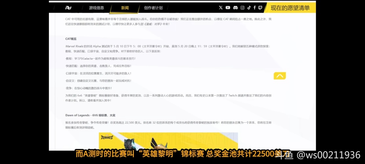365x164 pixels.
Task: Open the TikTok social link
Action: (249, 8)
